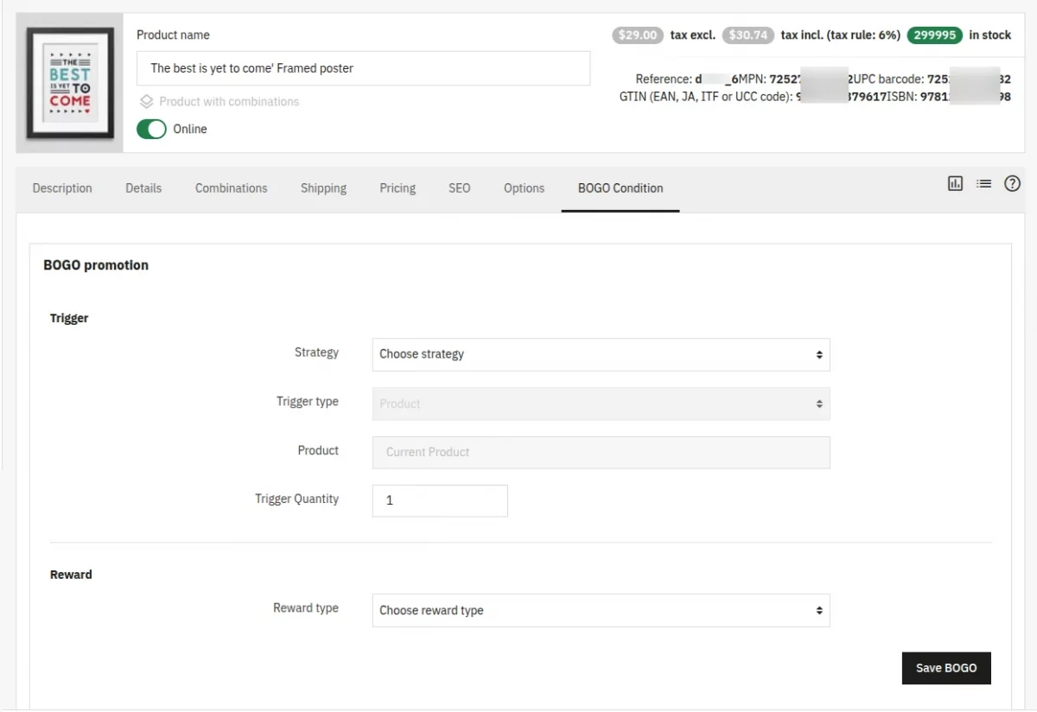1037x712 pixels.
Task: Switch to the Shipping tab
Action: 323,188
